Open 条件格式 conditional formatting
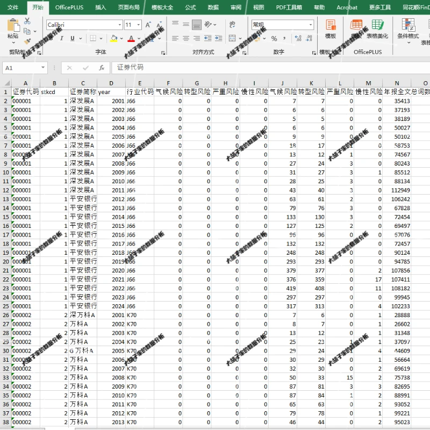Image resolution: width=430 pixels, height=430 pixels. (408, 31)
